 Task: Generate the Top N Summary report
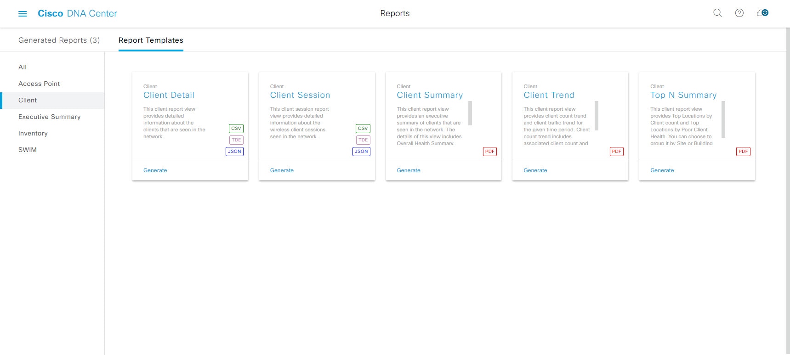point(662,170)
